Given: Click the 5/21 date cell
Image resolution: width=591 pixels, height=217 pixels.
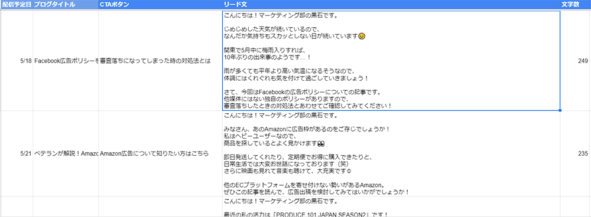Looking at the screenshot, I should tap(17, 154).
